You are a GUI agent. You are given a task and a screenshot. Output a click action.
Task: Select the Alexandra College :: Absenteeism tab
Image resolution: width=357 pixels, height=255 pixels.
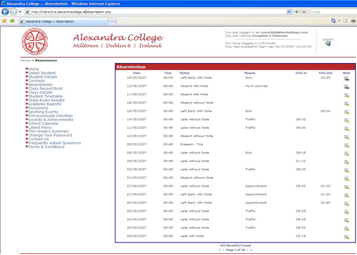[64, 21]
